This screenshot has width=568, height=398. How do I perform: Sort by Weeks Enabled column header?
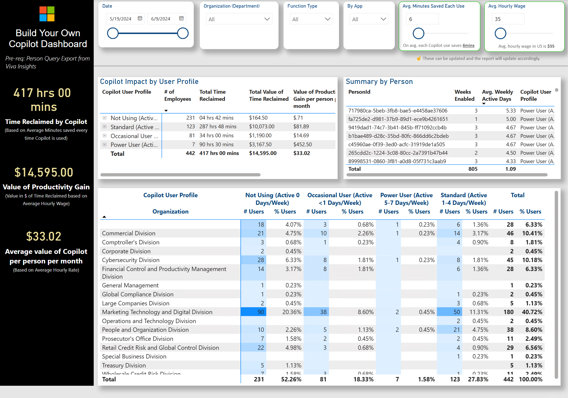[x=465, y=95]
